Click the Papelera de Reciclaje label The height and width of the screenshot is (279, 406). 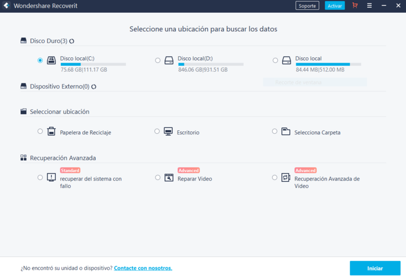point(85,133)
